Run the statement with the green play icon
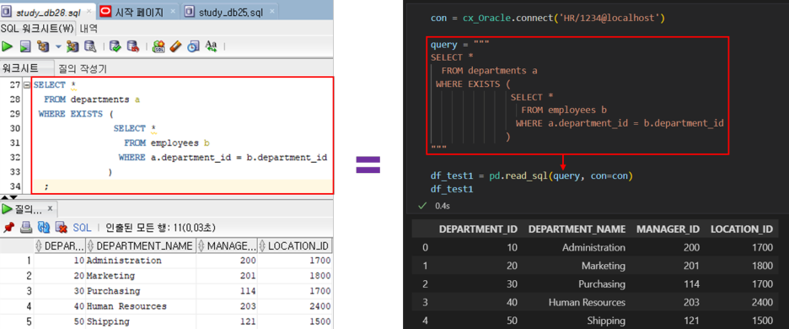This screenshot has height=329, width=789. point(7,46)
